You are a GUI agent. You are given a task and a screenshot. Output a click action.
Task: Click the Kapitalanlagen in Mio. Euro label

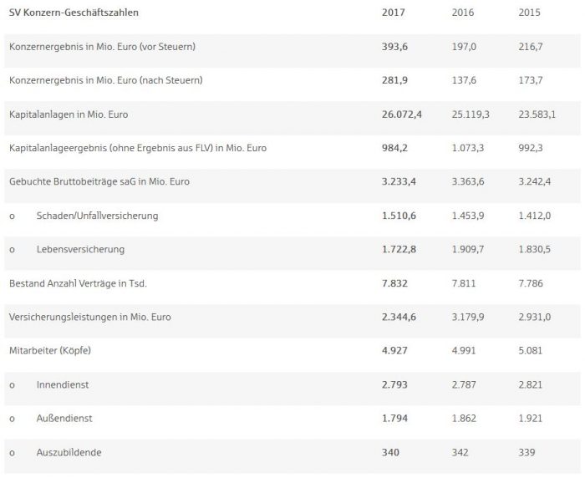[69, 114]
